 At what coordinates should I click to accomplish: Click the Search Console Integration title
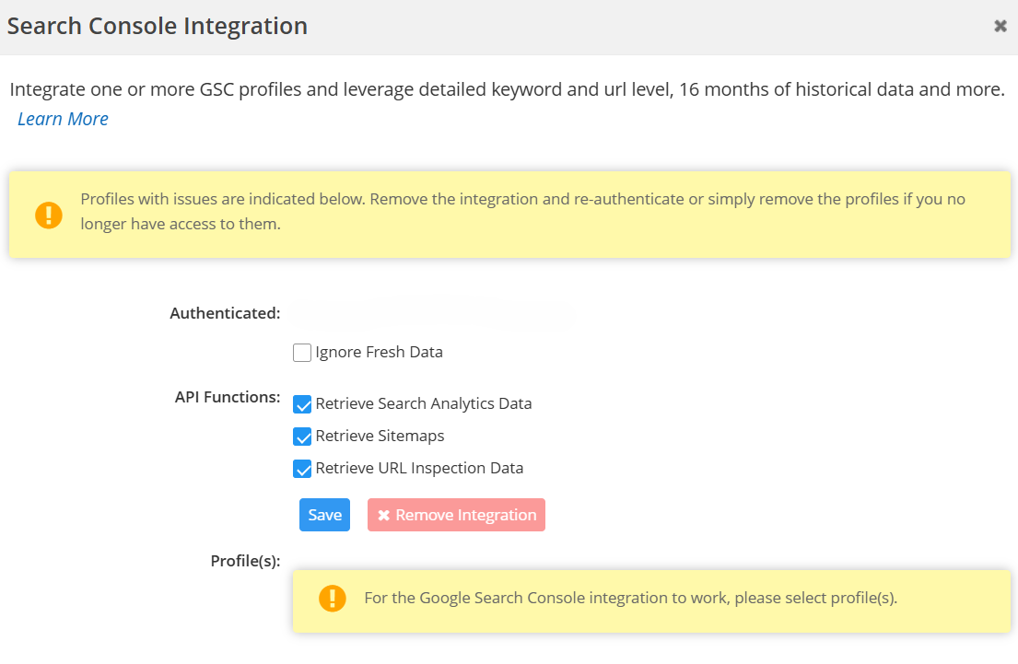[158, 26]
